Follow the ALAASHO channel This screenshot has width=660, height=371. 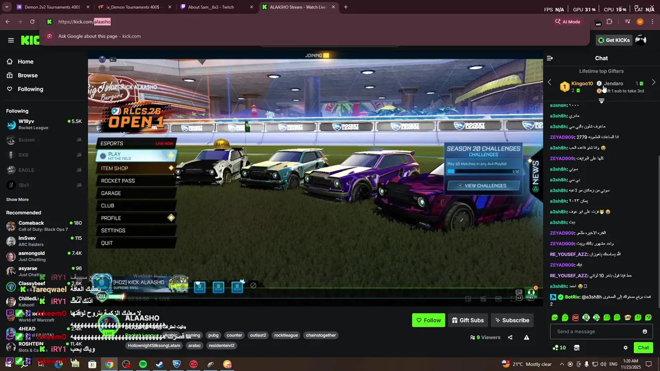(x=428, y=320)
